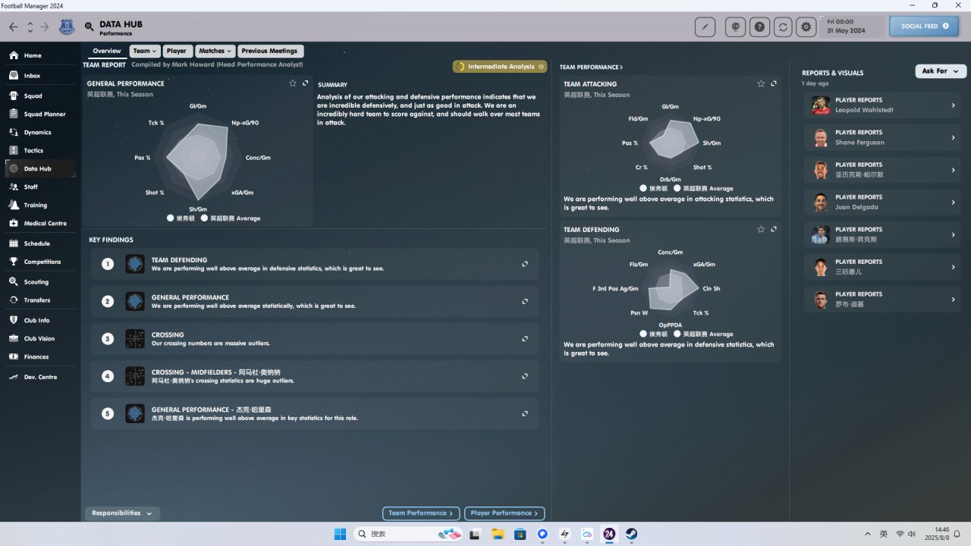Image resolution: width=971 pixels, height=546 pixels.
Task: View Competitions in the sidebar
Action: coord(40,262)
